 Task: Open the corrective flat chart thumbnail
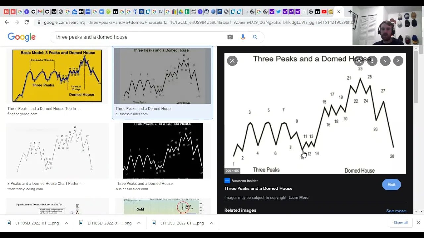tap(57, 206)
